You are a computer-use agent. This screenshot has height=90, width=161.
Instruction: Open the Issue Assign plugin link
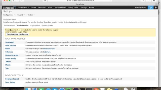click(x=10, y=82)
